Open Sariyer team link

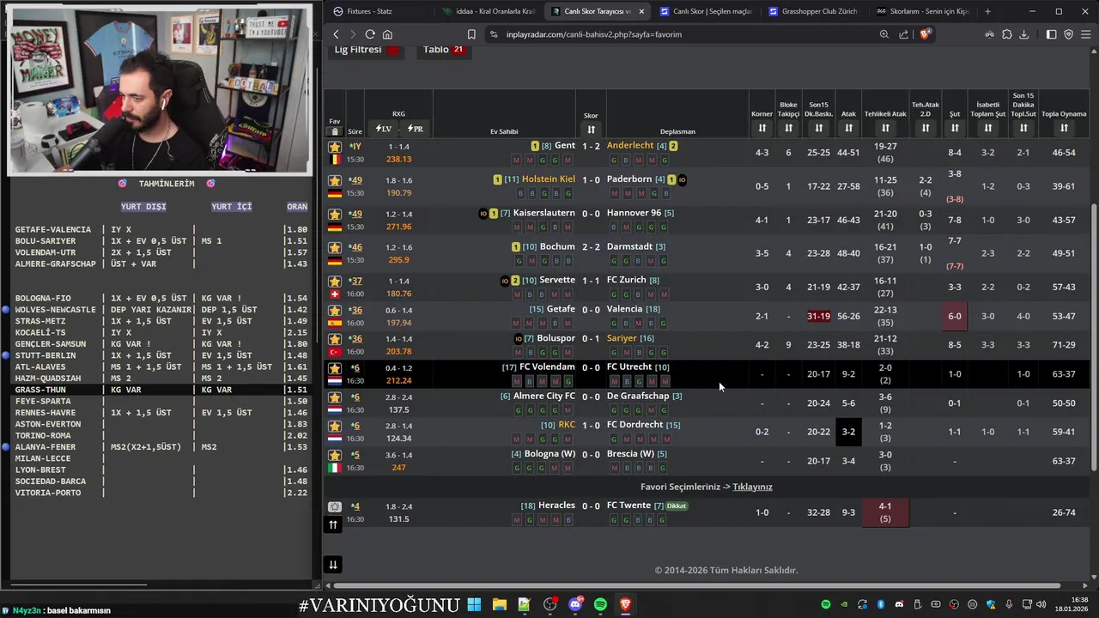622,338
